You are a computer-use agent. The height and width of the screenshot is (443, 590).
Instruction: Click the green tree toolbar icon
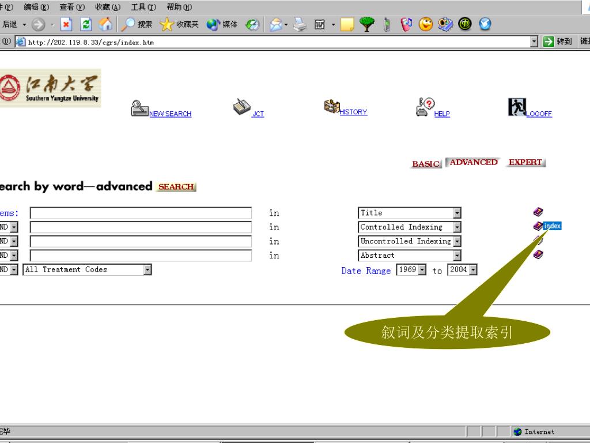(x=366, y=24)
